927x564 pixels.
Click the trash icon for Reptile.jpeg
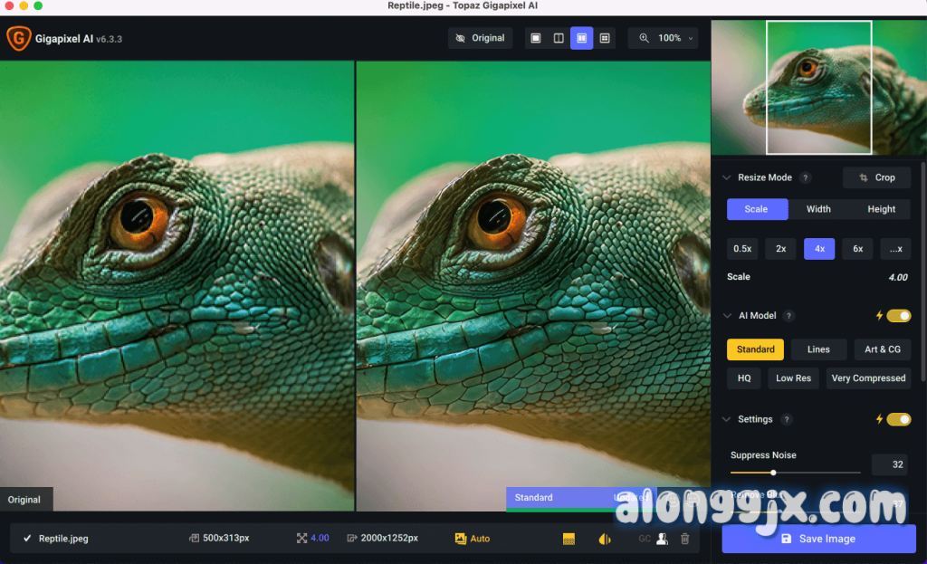[x=684, y=539]
